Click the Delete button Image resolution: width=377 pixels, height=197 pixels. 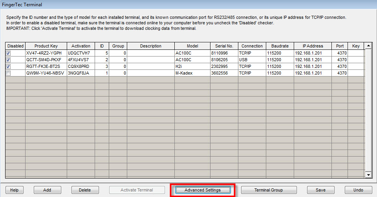coord(85,190)
